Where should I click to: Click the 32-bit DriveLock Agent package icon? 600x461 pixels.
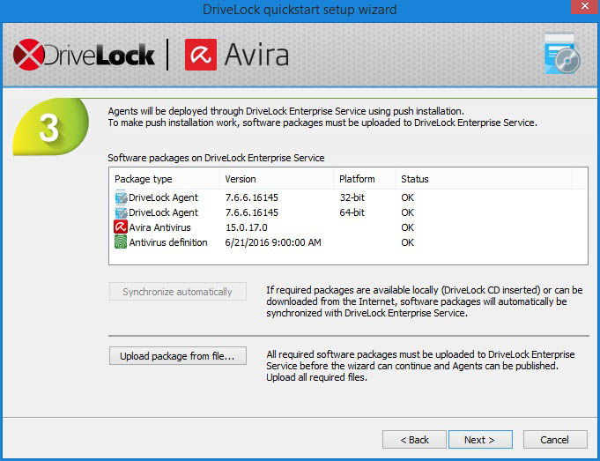(121, 197)
